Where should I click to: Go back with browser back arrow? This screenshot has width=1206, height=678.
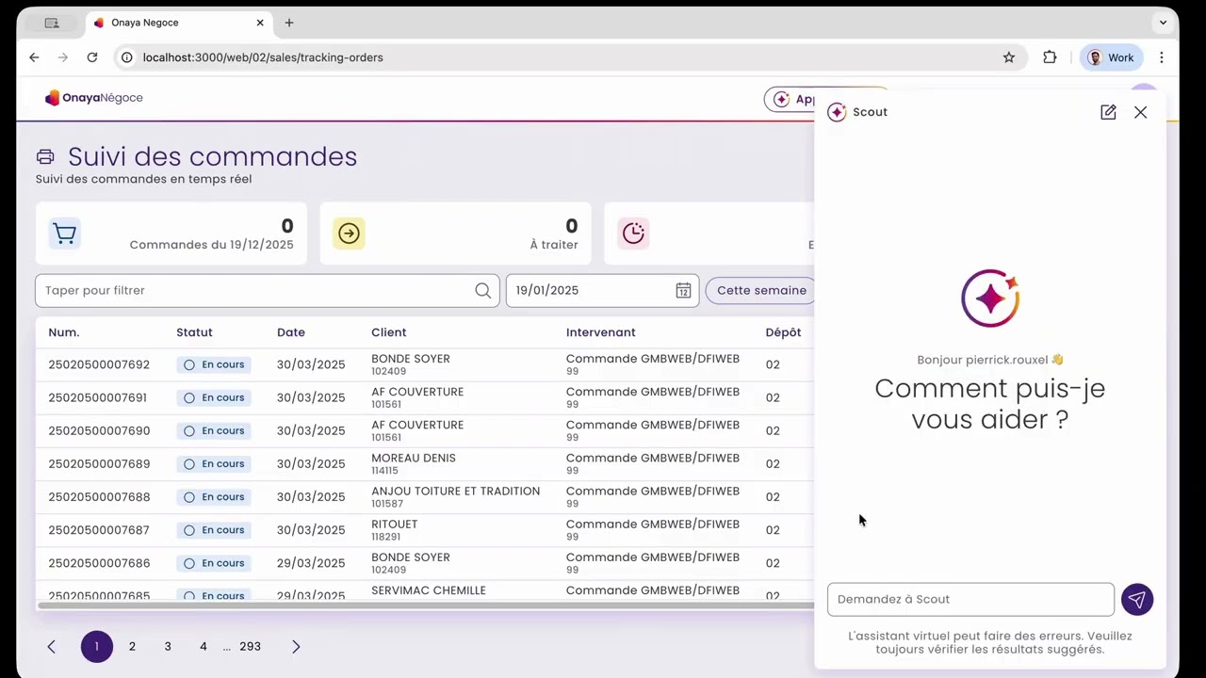[x=34, y=57]
